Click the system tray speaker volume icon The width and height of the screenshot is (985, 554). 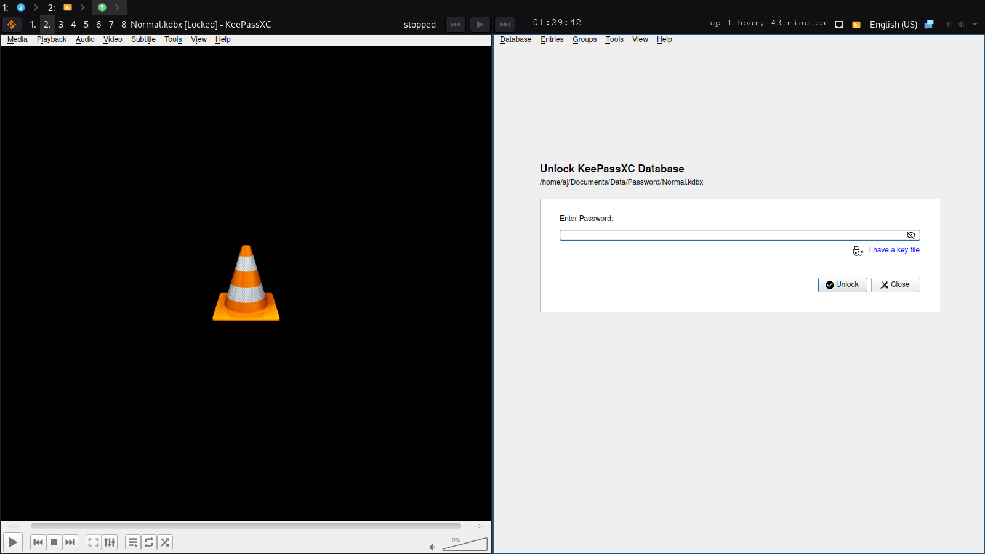962,25
